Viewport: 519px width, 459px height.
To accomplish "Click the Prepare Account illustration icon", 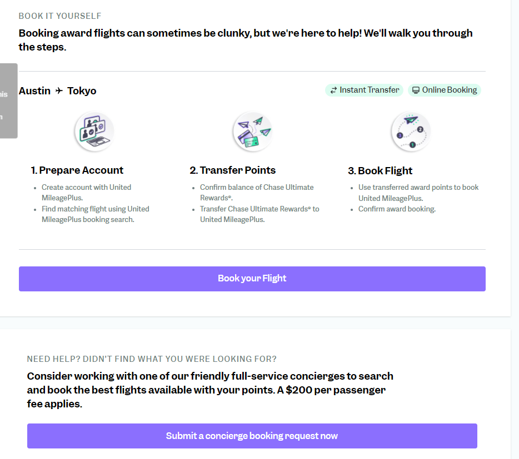I will pos(94,132).
